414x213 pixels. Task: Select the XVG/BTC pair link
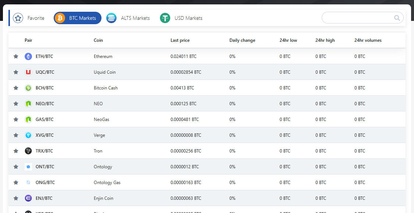coord(44,135)
